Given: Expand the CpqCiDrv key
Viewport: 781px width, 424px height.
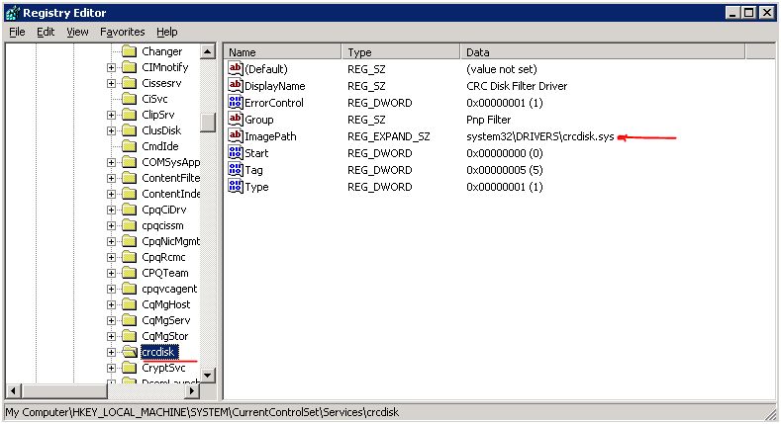Looking at the screenshot, I should pyautogui.click(x=111, y=211).
